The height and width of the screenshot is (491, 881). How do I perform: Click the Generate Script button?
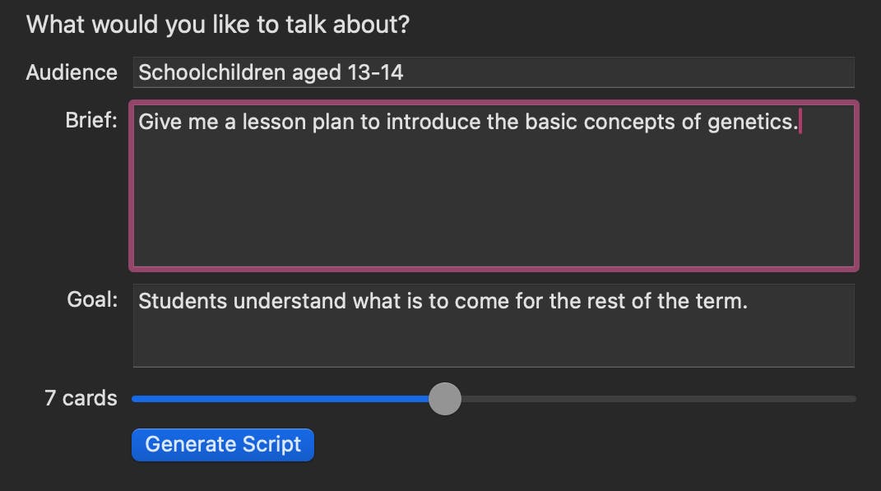click(222, 445)
